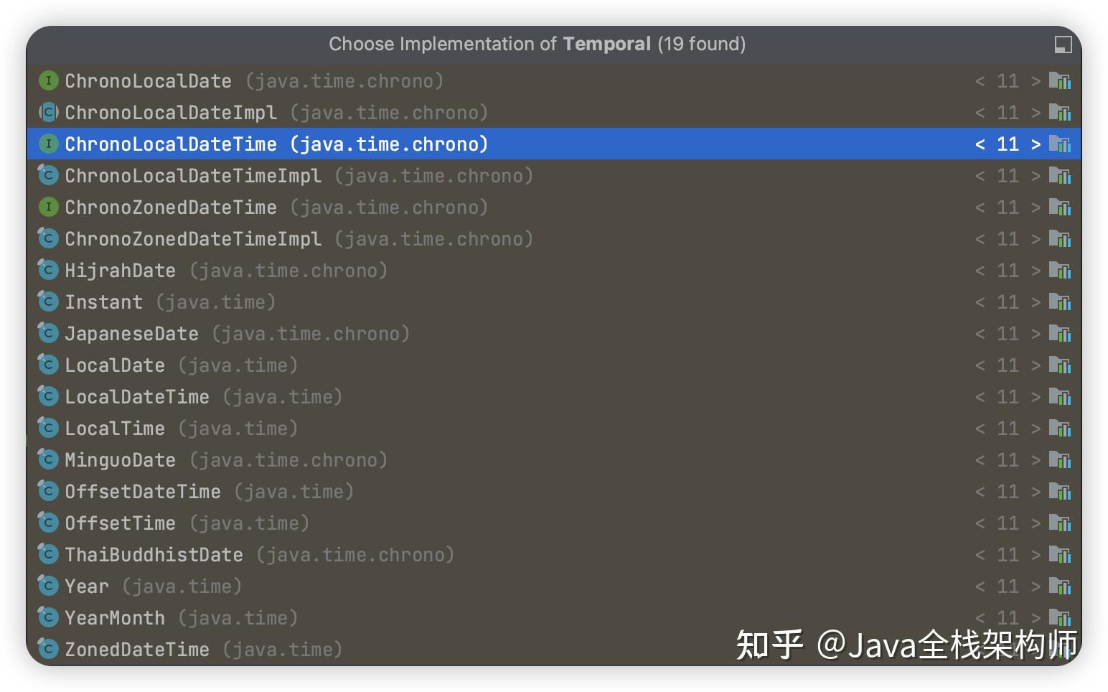Click the left arrow on the LocalDateTime row

click(980, 396)
